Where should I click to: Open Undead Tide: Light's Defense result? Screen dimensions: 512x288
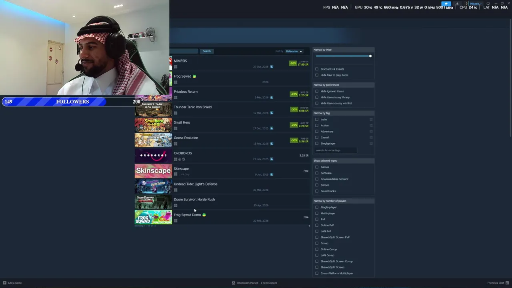222,186
